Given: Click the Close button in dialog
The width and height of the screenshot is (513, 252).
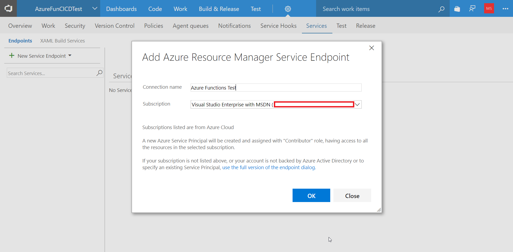Looking at the screenshot, I should (352, 195).
